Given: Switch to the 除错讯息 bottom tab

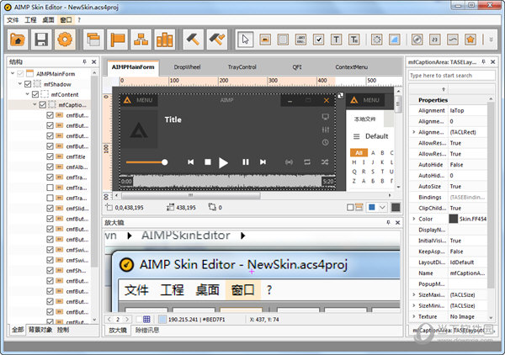Looking at the screenshot, I should [147, 331].
